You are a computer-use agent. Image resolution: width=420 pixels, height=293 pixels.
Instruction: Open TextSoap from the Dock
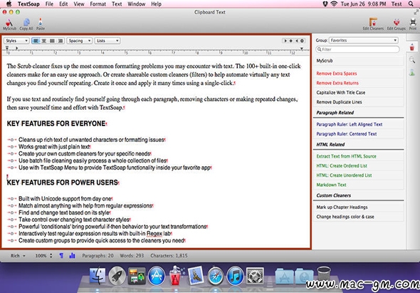176,276
